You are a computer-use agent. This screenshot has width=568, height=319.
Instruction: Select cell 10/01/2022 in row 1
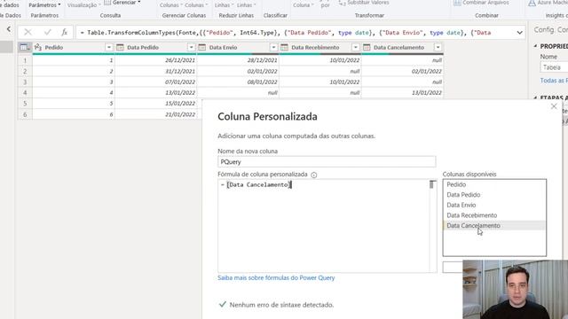click(x=320, y=60)
